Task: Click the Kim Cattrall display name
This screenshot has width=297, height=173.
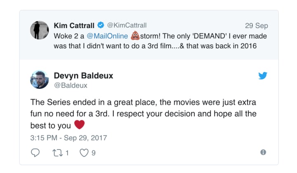Action: (74, 26)
